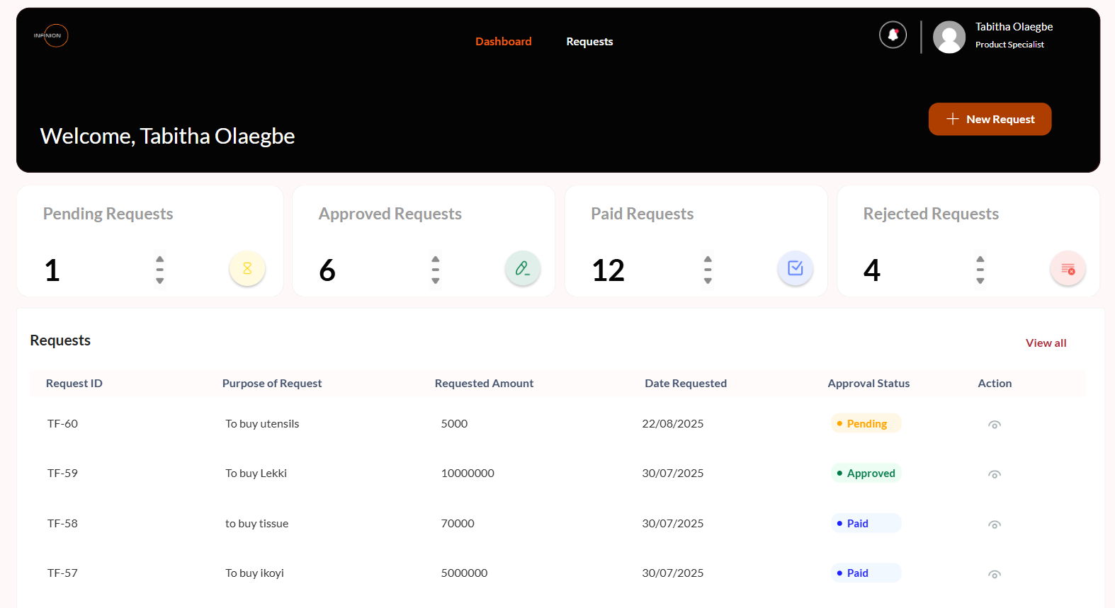The width and height of the screenshot is (1115, 608).
Task: Click the notification bell icon
Action: [893, 35]
